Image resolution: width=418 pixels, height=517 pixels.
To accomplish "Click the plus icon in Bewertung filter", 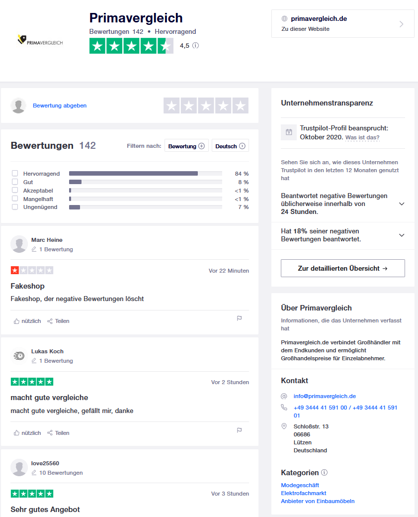I will 202,146.
